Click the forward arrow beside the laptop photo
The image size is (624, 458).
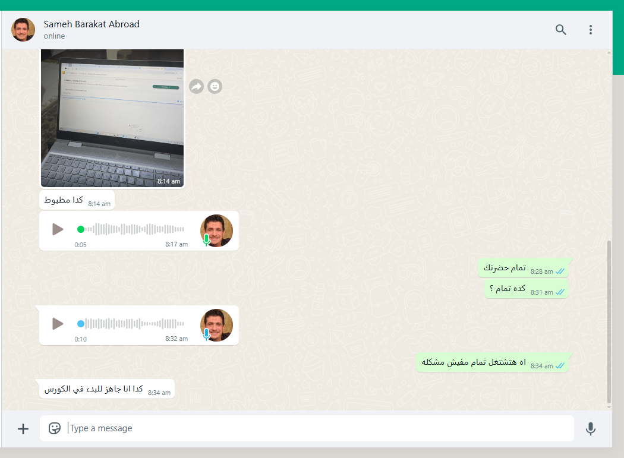(196, 86)
